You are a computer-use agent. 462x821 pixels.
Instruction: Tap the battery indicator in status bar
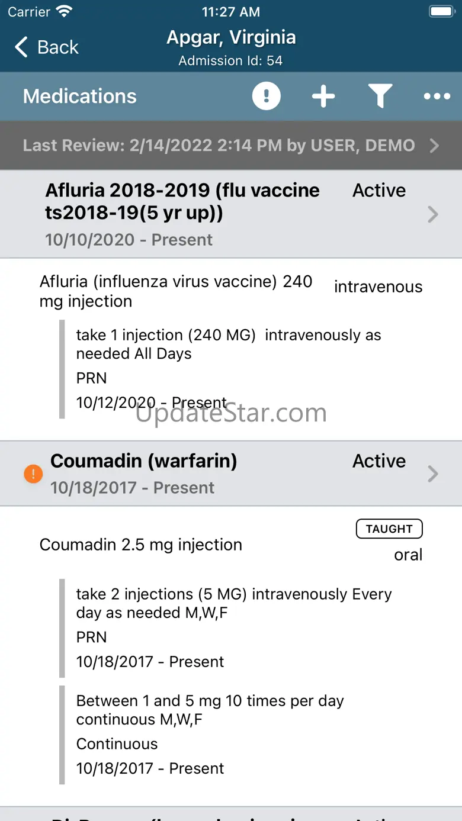pyautogui.click(x=441, y=11)
